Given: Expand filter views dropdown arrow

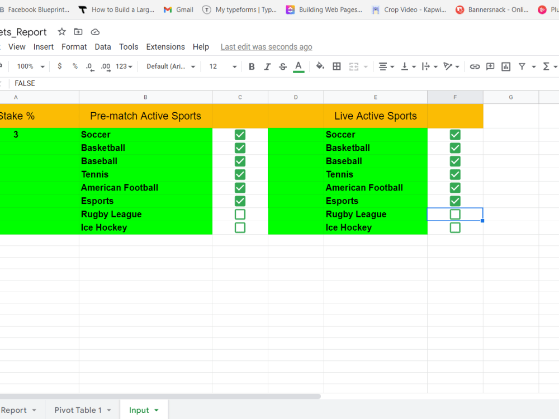Looking at the screenshot, I should pos(534,66).
